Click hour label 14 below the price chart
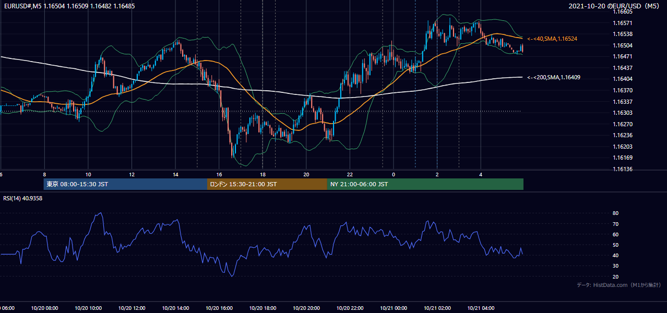 [175, 174]
